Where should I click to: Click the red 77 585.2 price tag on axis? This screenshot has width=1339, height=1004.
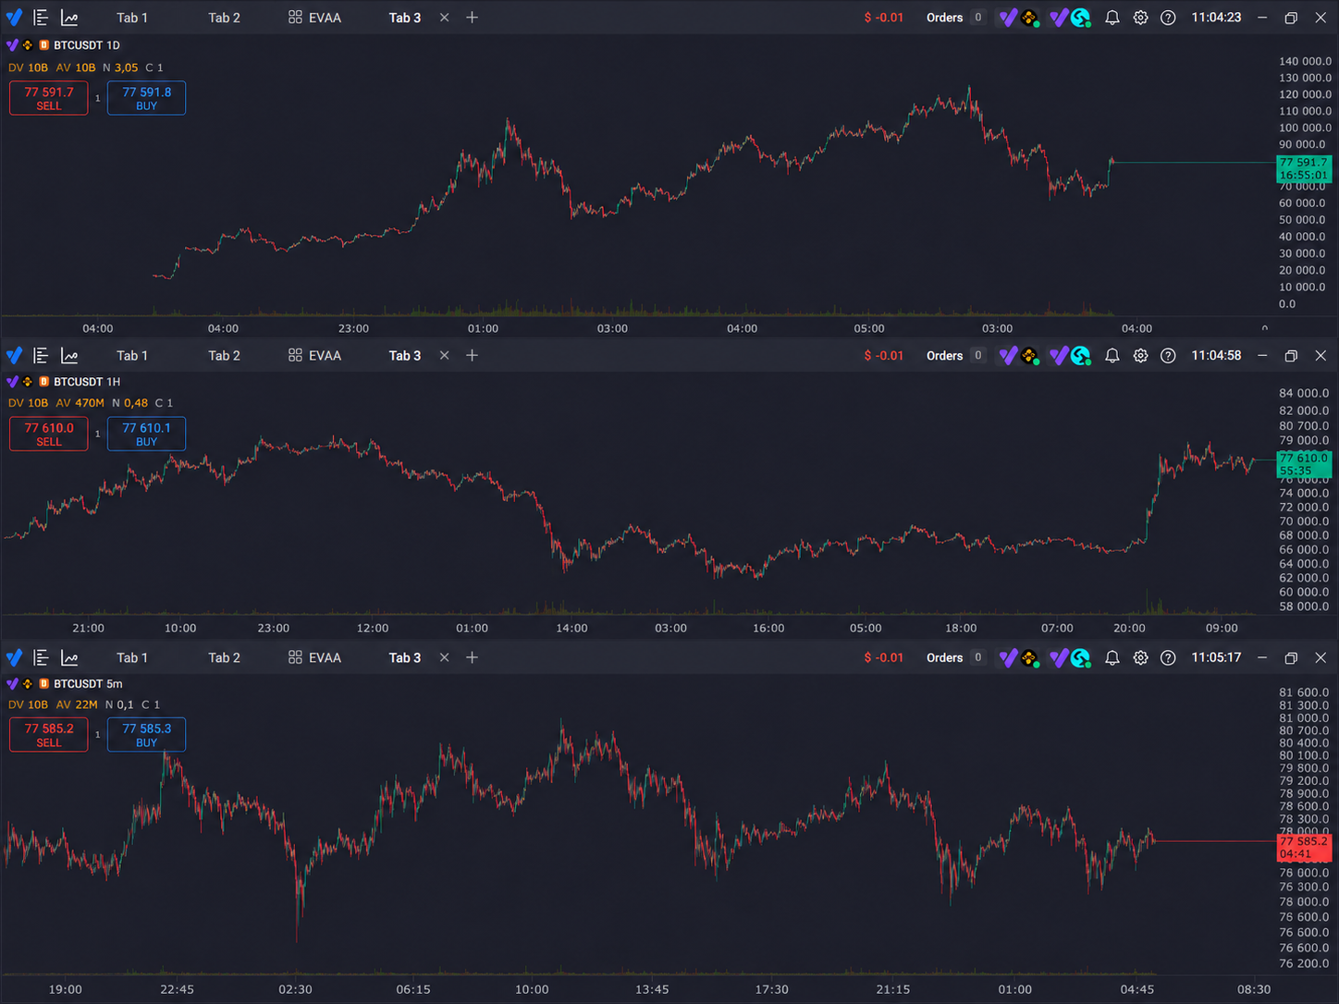1304,848
